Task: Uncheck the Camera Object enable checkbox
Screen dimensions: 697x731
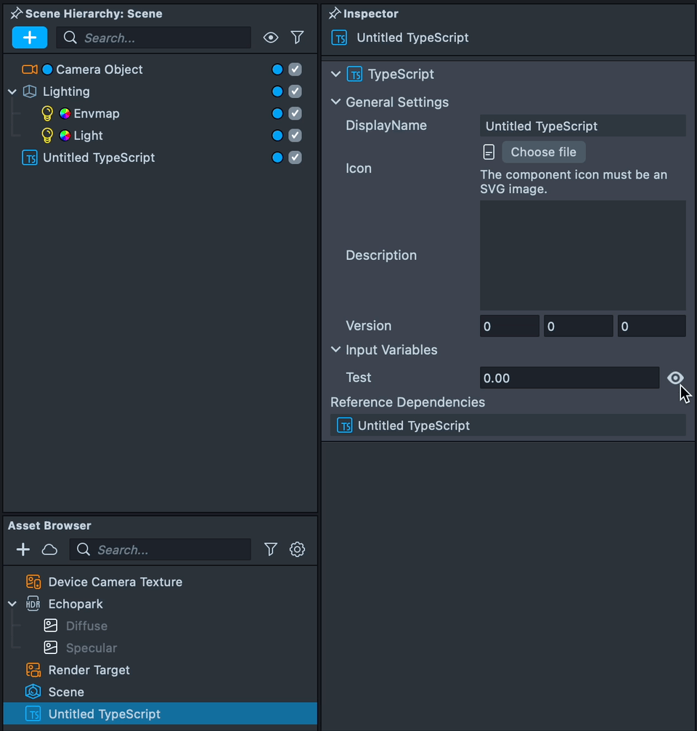Action: pyautogui.click(x=295, y=70)
